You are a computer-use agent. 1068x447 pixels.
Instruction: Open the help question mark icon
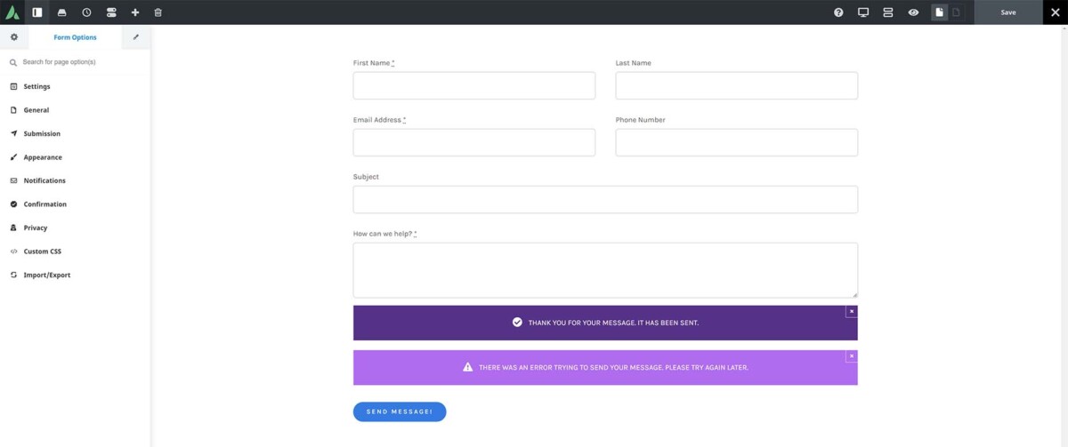[x=838, y=12]
